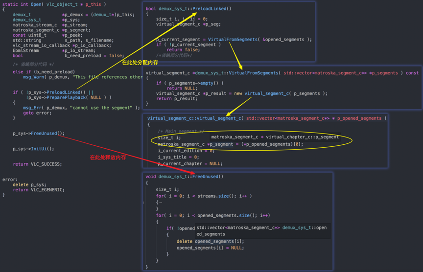Screen dimensions: 423x272
Task: Click the 'std::string s_path, s_filename' declaration
Action: 63,40
